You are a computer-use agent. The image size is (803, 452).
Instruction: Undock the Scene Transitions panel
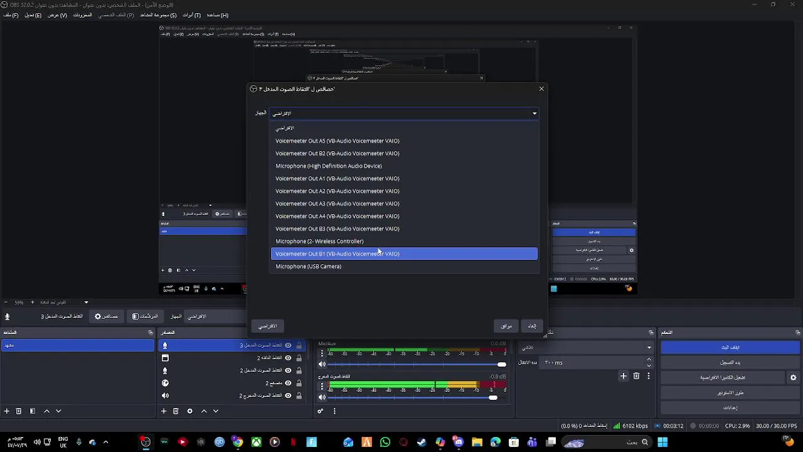pos(651,332)
